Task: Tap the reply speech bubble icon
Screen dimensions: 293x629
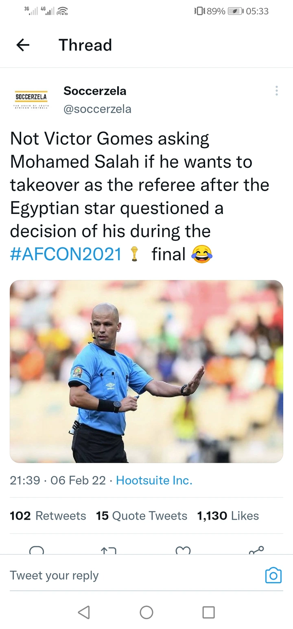Action: [x=37, y=550]
